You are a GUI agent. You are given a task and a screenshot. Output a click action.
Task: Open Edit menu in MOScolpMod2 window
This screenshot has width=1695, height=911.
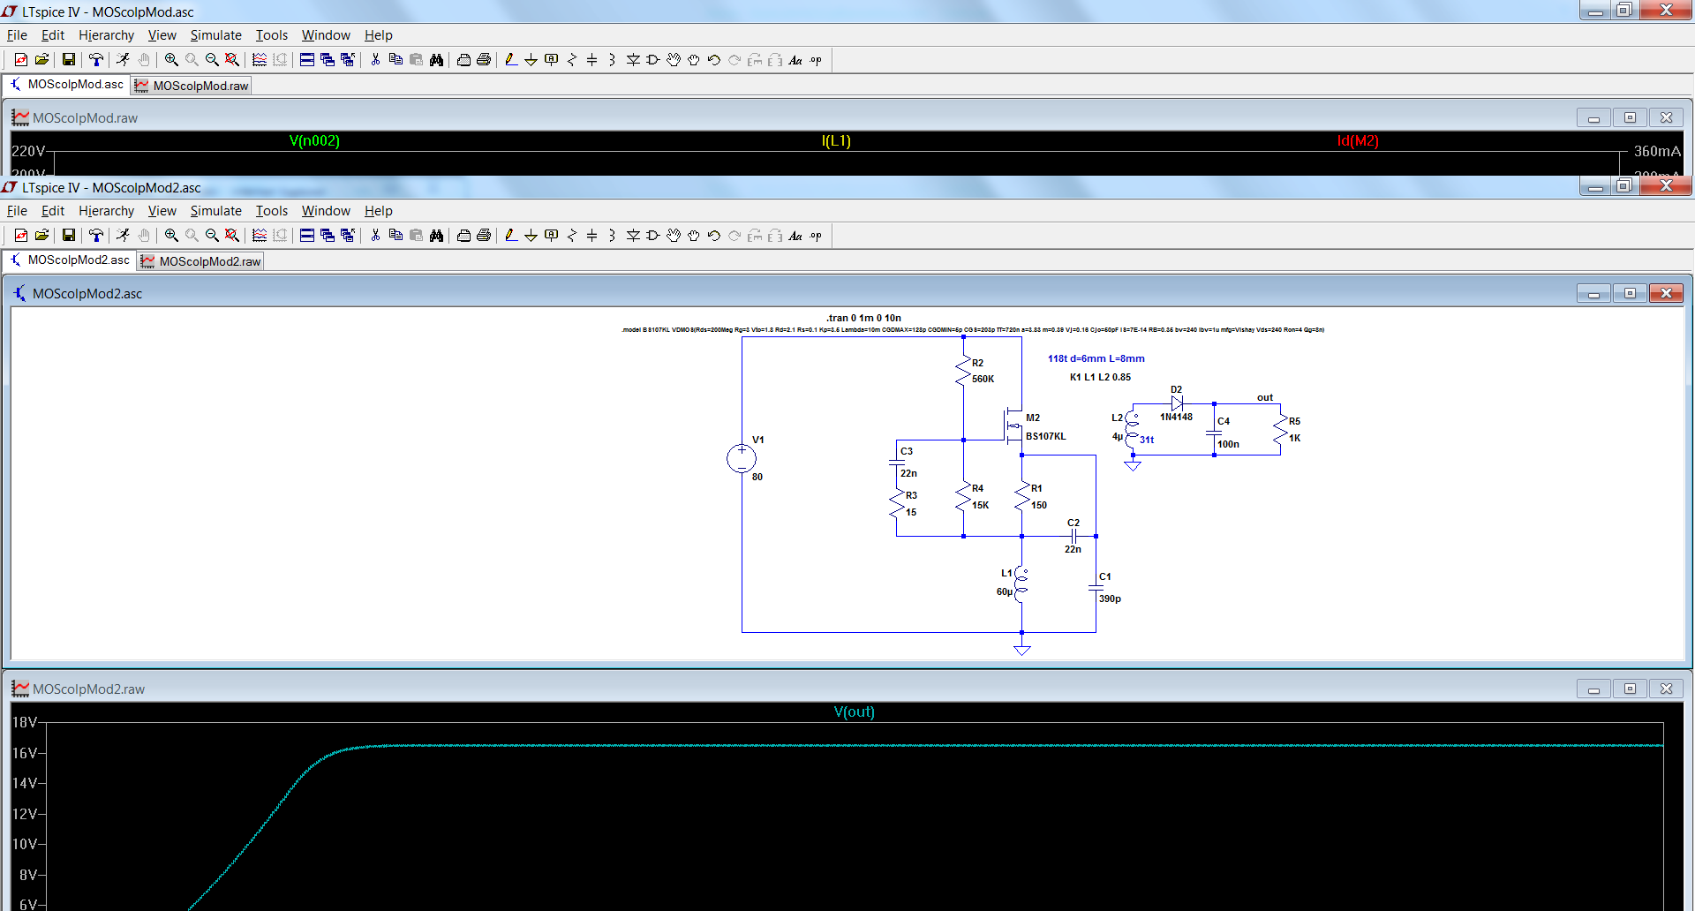pos(53,211)
